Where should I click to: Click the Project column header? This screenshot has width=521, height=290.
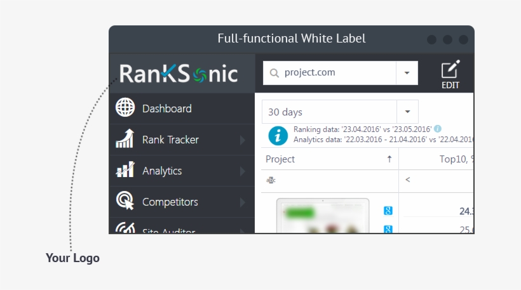330,159
